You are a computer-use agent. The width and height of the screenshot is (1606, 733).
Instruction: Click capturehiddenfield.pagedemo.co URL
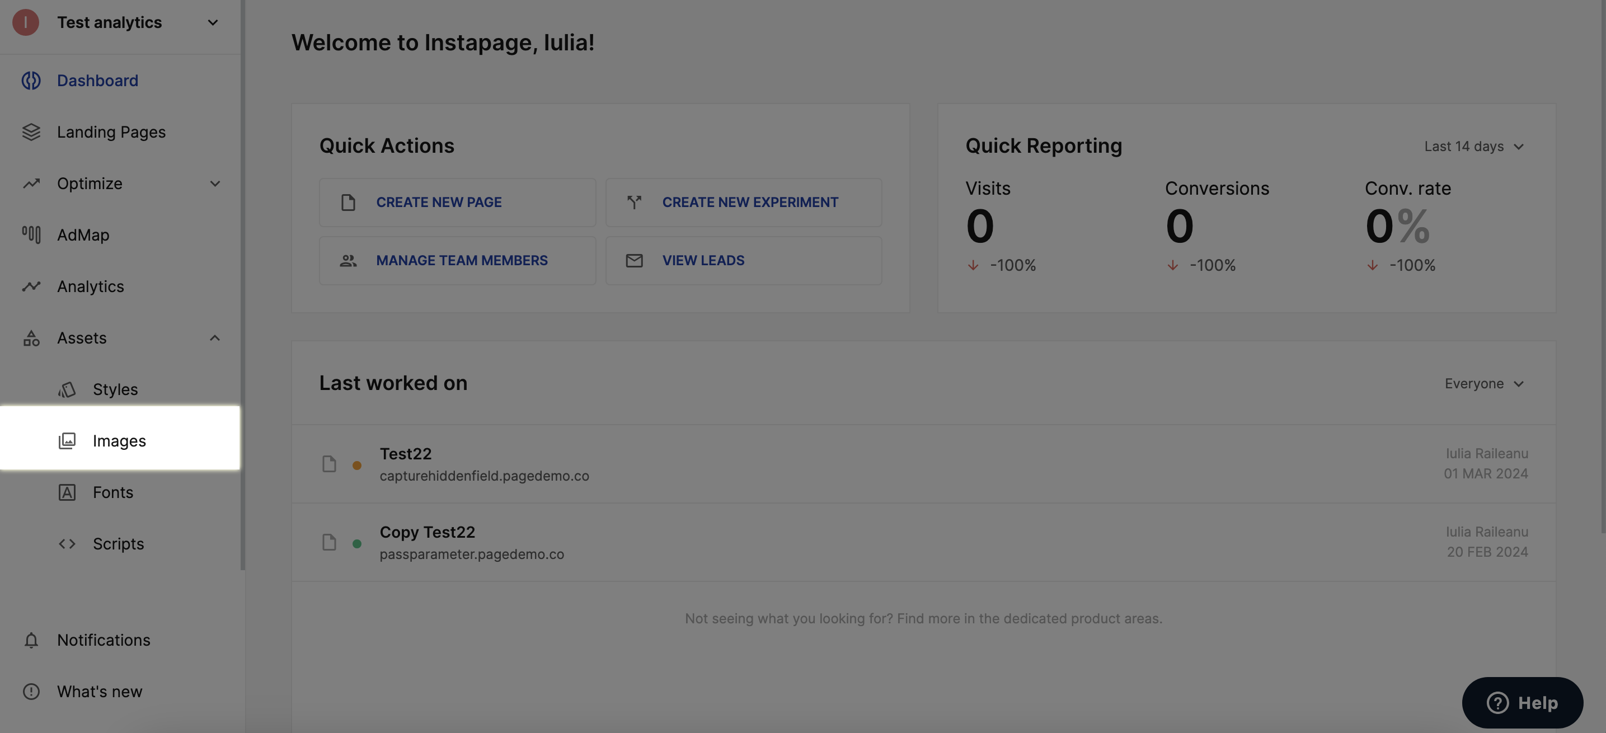point(485,476)
